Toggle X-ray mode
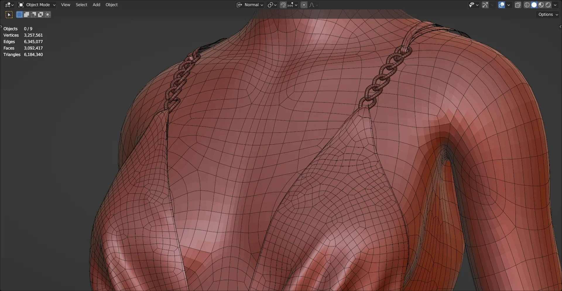562x291 pixels. [x=518, y=5]
